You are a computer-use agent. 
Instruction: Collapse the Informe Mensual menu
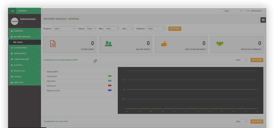(x=25, y=37)
